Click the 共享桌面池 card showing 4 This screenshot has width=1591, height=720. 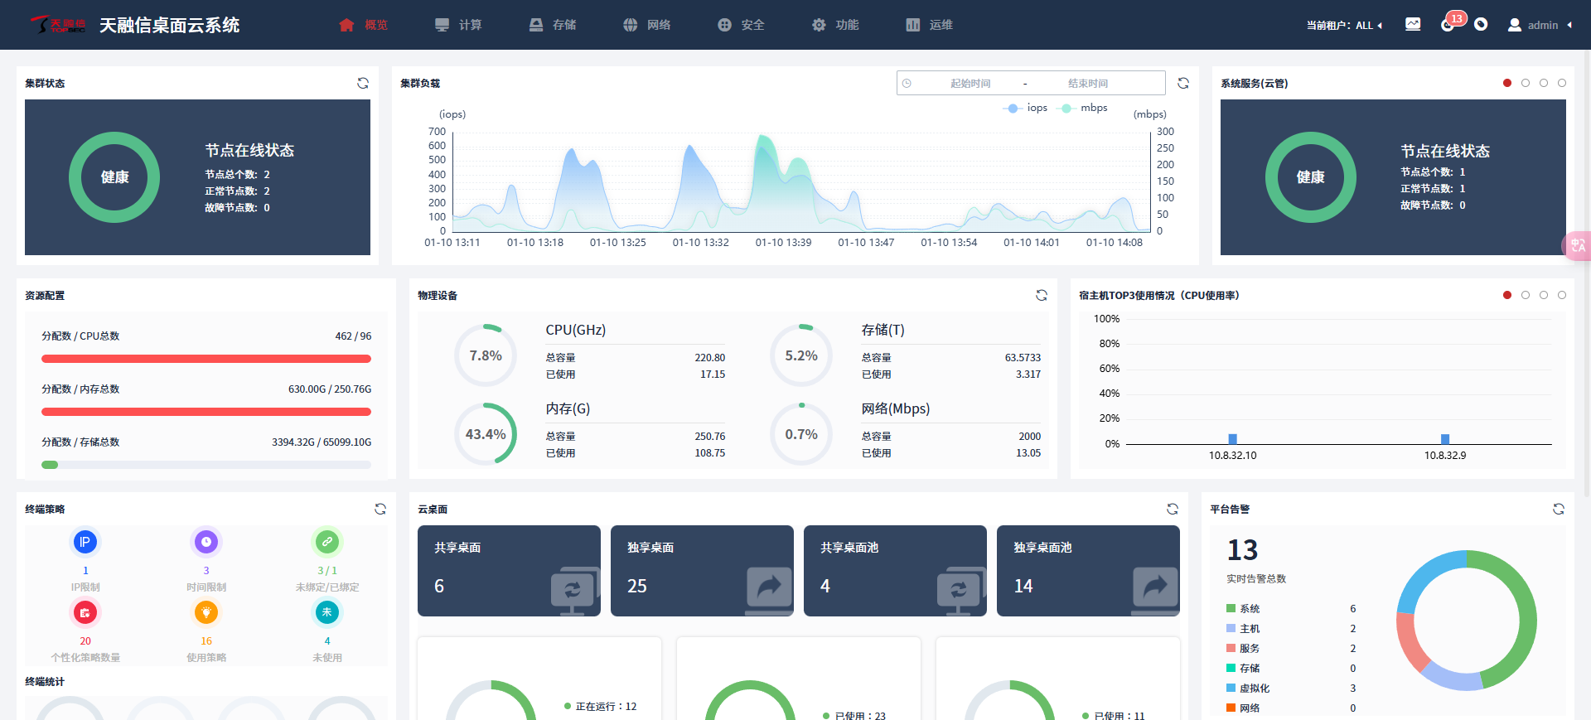[x=895, y=571]
